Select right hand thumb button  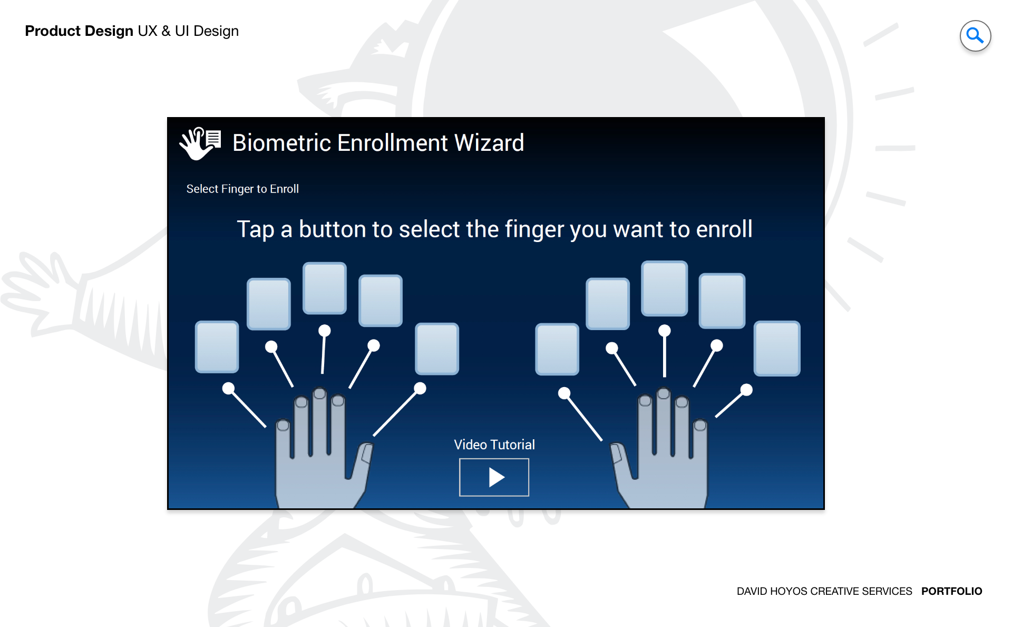point(557,349)
